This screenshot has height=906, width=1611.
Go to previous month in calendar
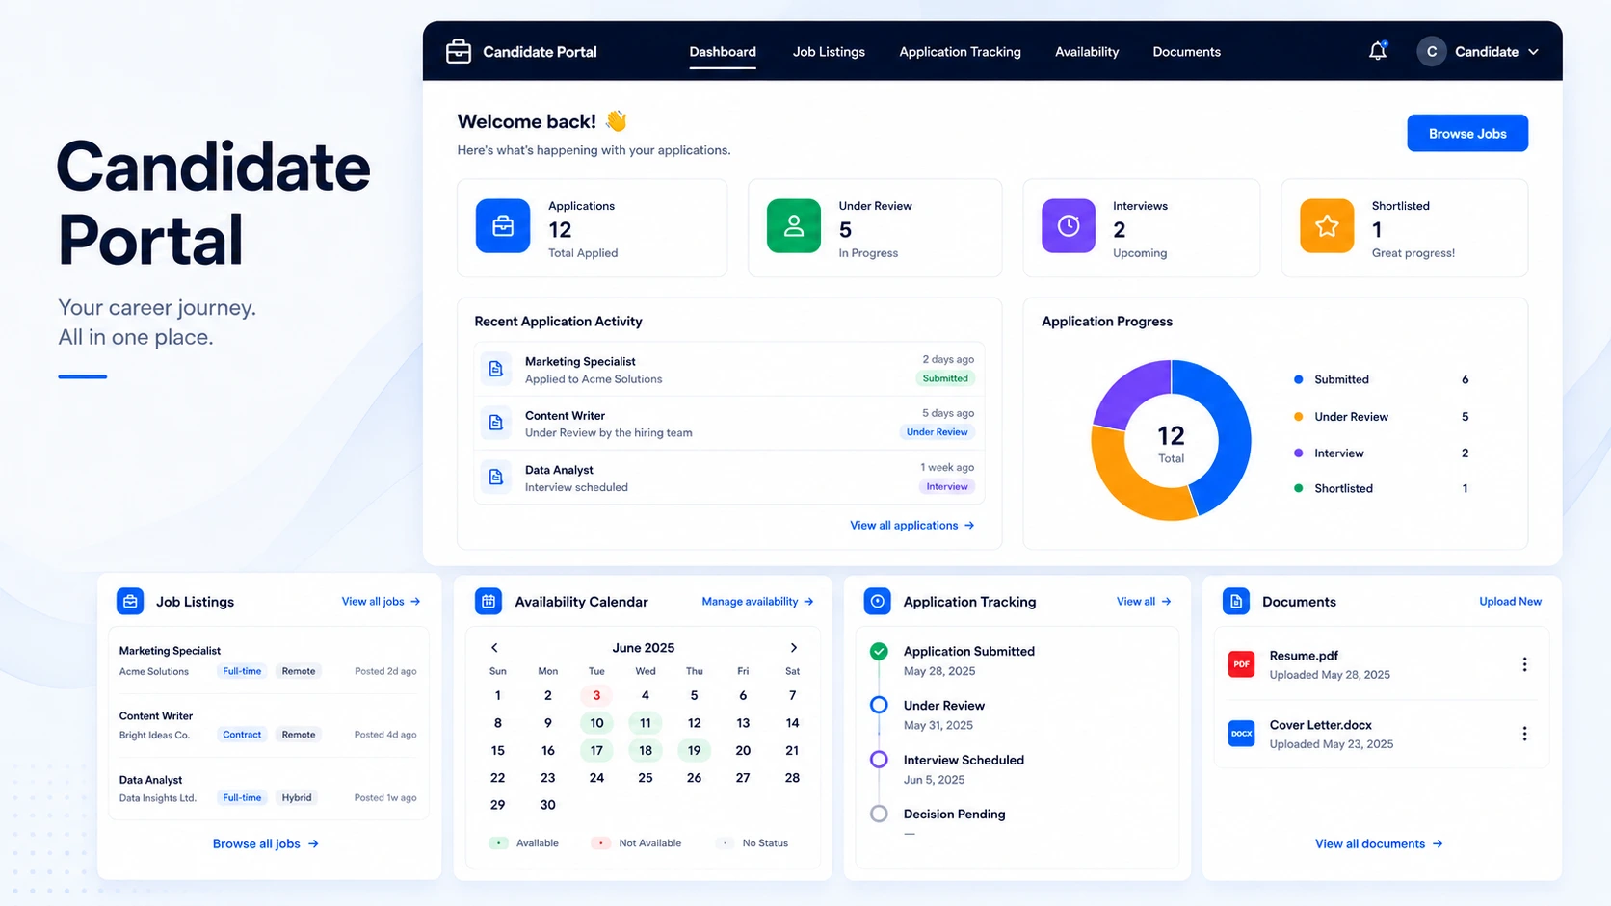pyautogui.click(x=494, y=648)
